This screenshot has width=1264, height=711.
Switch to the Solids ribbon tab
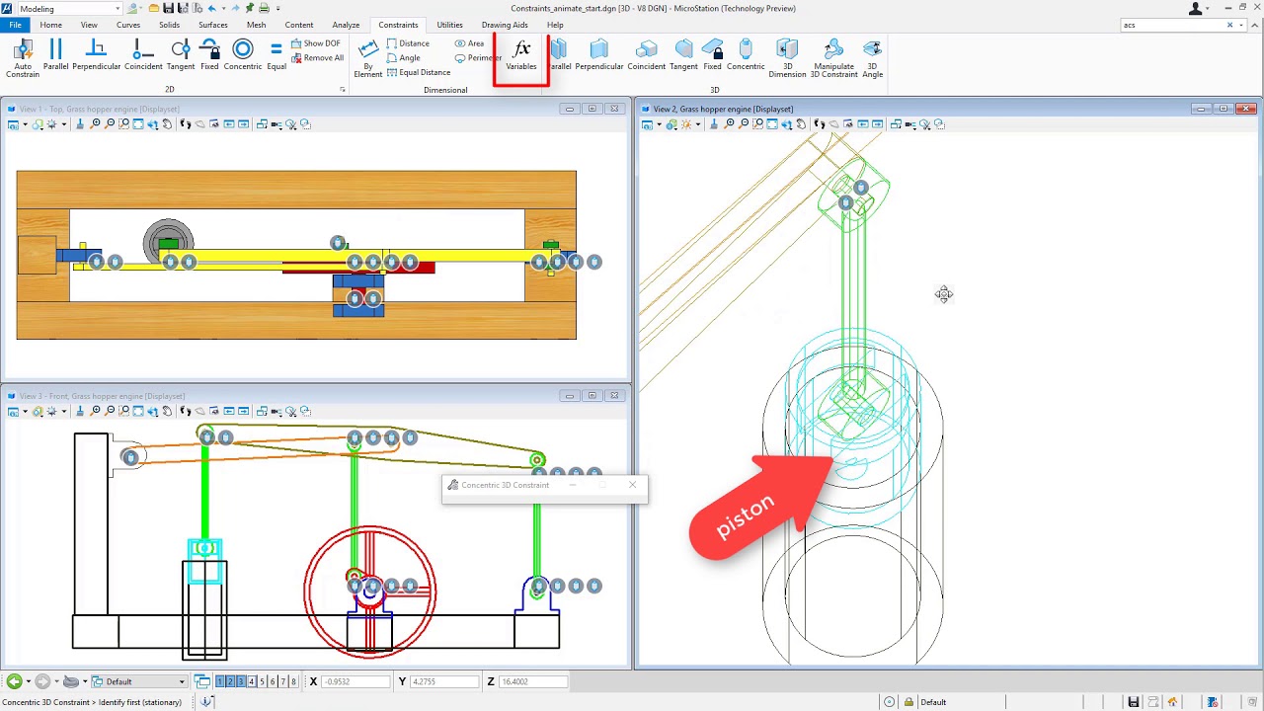169,25
